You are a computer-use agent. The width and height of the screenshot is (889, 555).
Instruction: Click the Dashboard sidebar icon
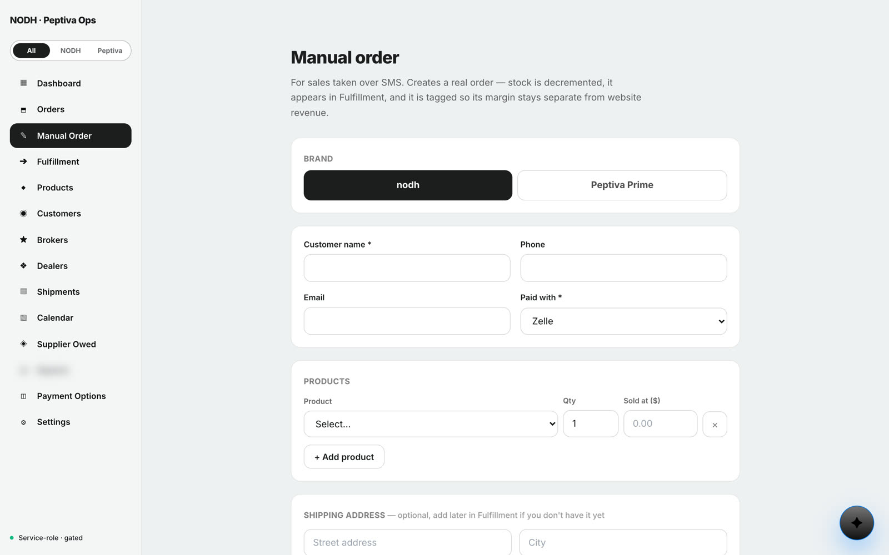23,83
